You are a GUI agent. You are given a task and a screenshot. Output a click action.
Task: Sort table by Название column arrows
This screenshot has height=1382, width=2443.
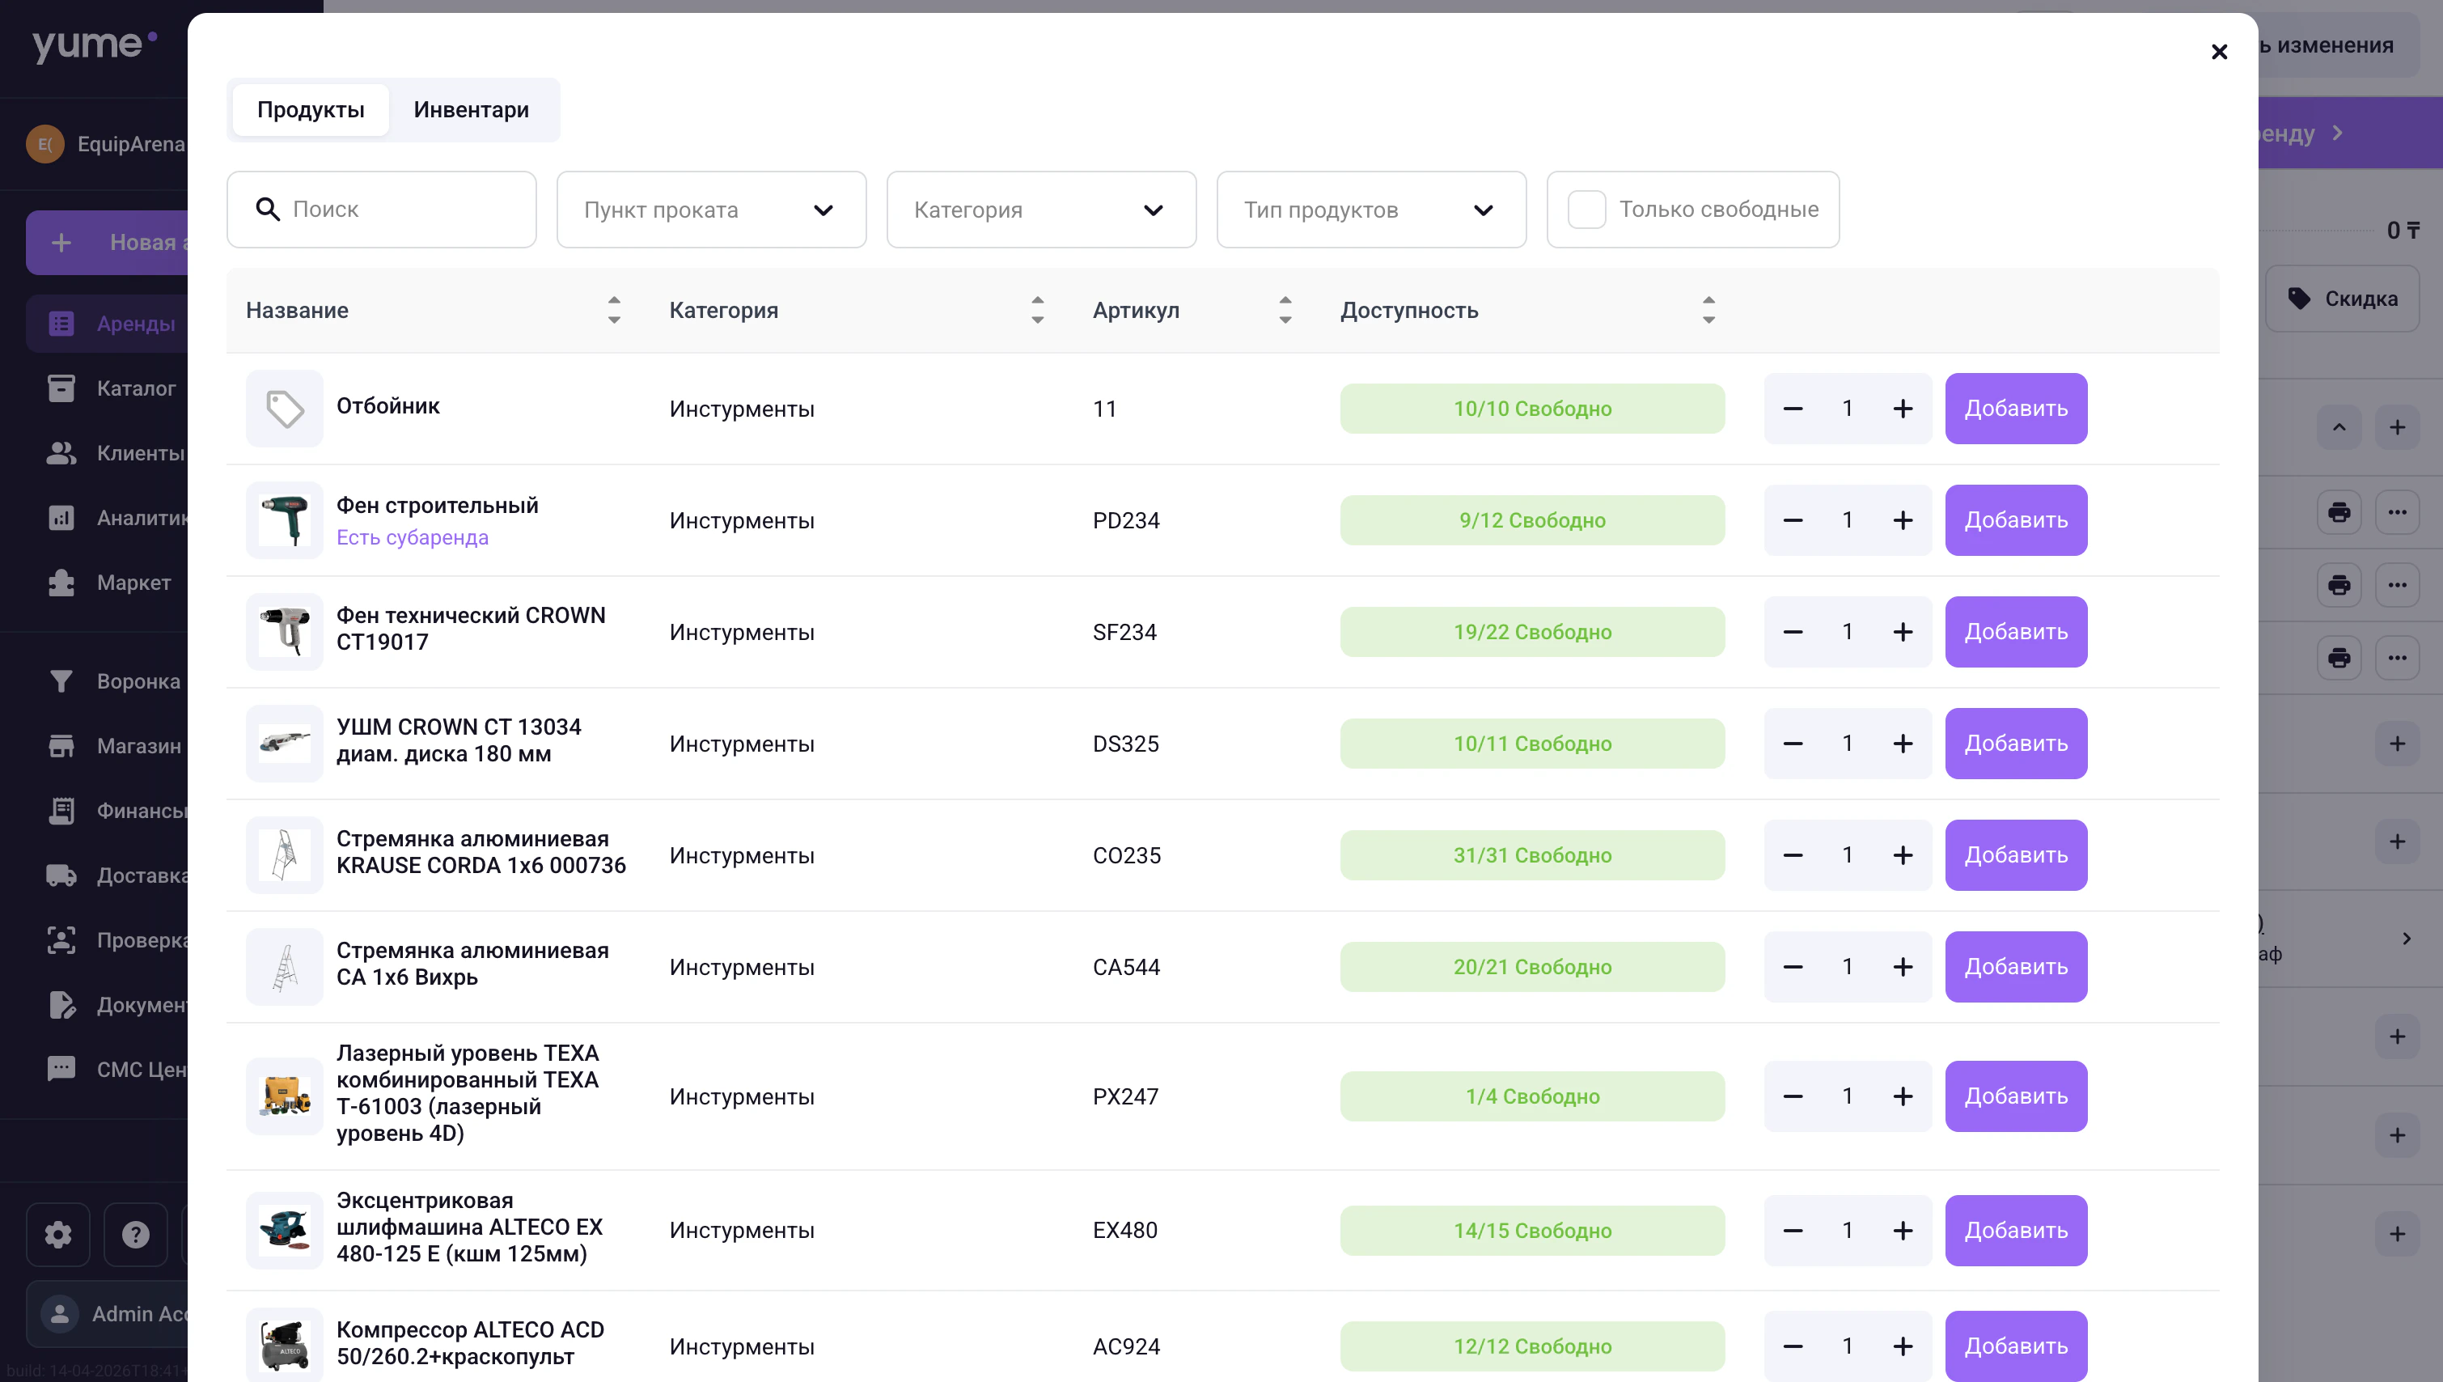pyautogui.click(x=614, y=309)
